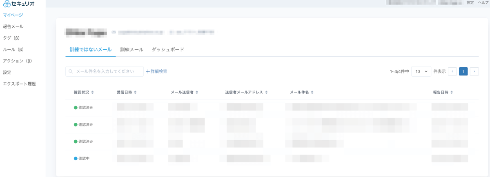The height and width of the screenshot is (177, 490).
Task: Open the items-per-page dropdown showing 10
Action: point(421,71)
